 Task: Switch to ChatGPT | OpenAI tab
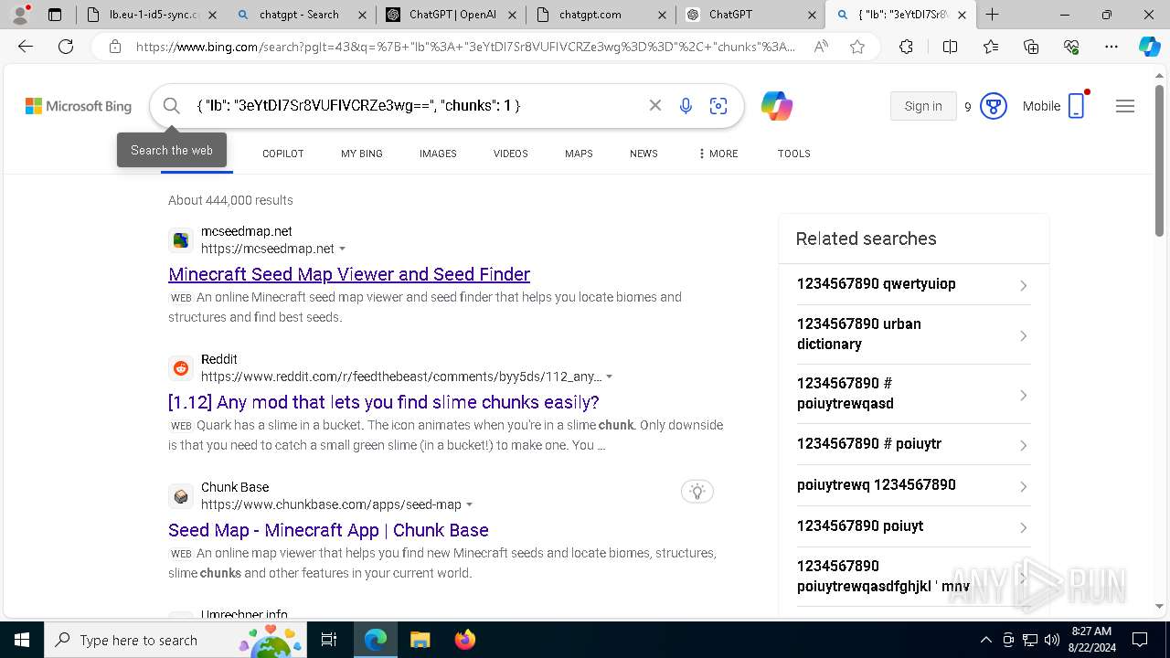451,15
